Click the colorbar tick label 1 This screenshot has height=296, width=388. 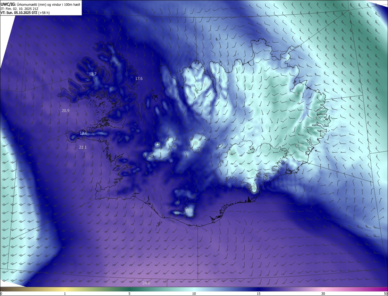point(65,294)
